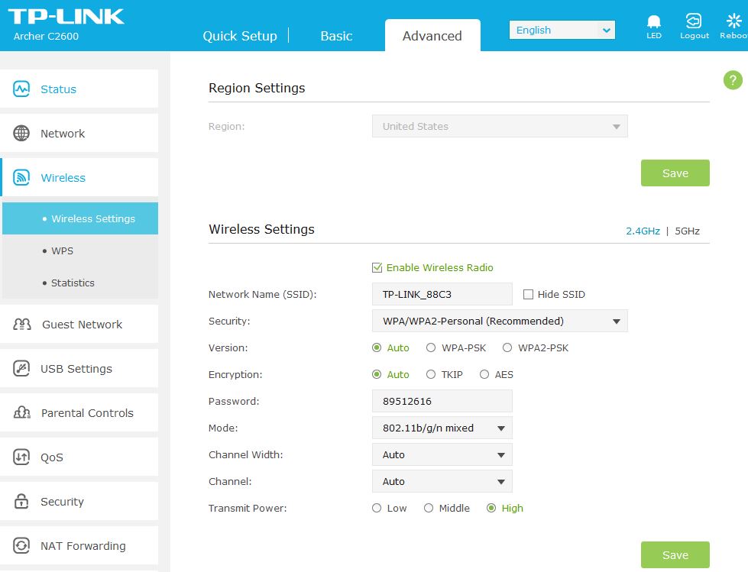Set Transmit Power to Middle
Viewport: 748px width, 572px height.
[x=429, y=508]
